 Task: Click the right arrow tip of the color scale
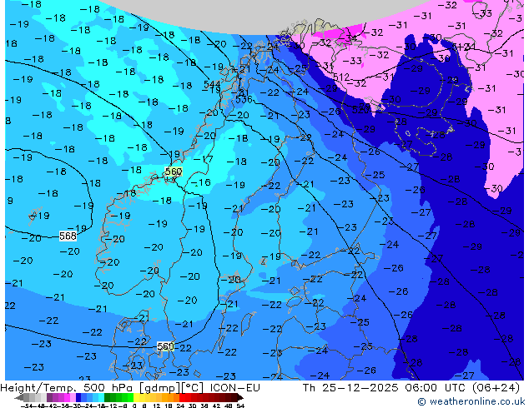click(x=242, y=398)
